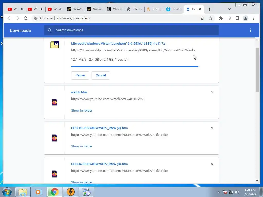Click the share page icon in address bar

pyautogui.click(x=202, y=18)
